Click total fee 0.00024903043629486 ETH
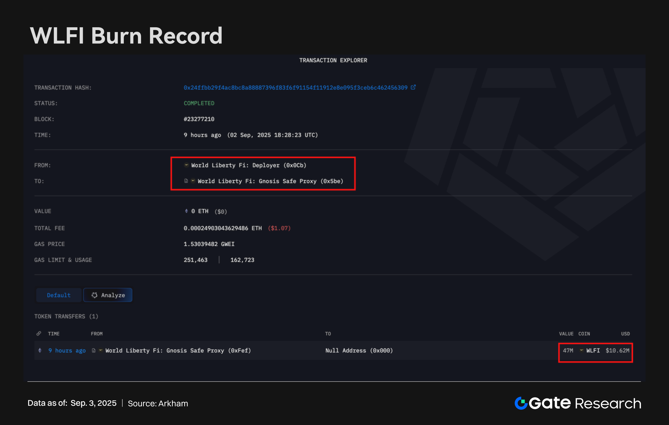This screenshot has width=669, height=425. point(223,228)
